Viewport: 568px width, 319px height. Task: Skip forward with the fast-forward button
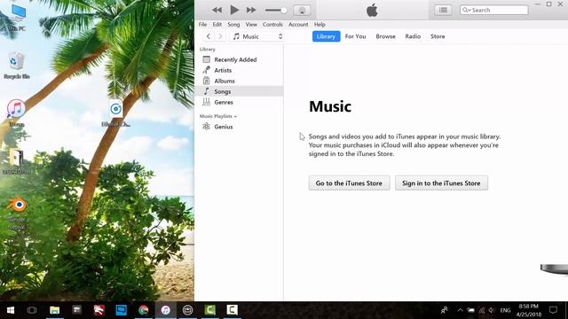click(x=251, y=10)
